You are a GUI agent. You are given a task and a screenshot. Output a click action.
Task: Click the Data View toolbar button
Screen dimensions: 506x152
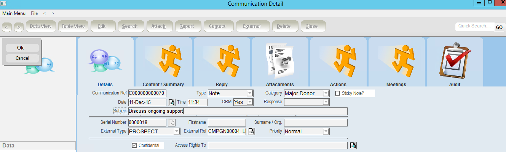pyautogui.click(x=41, y=26)
